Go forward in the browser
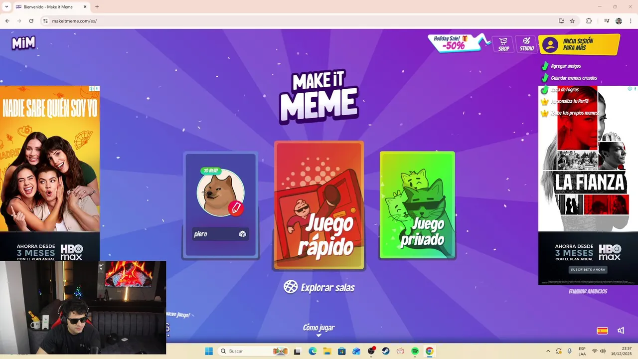 coord(19,21)
